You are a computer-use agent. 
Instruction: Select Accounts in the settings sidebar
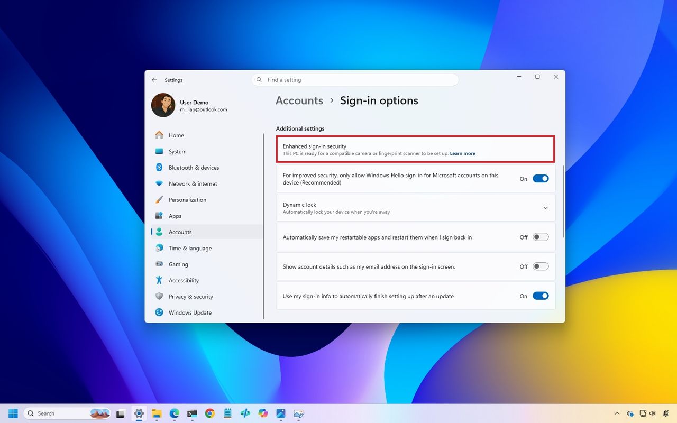(x=207, y=232)
